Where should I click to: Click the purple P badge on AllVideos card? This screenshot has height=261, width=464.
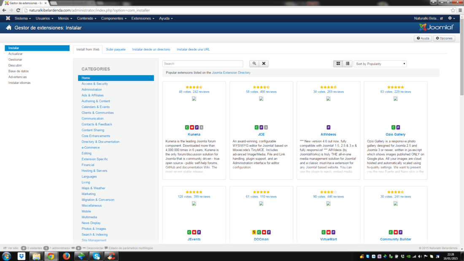329,127
